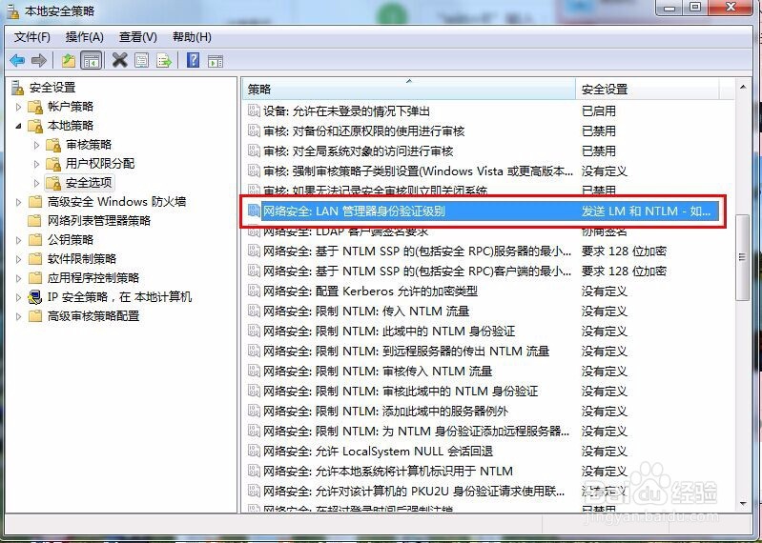This screenshot has height=543, width=762.
Task: Select 本地策略 label in the tree
Action: pos(71,126)
